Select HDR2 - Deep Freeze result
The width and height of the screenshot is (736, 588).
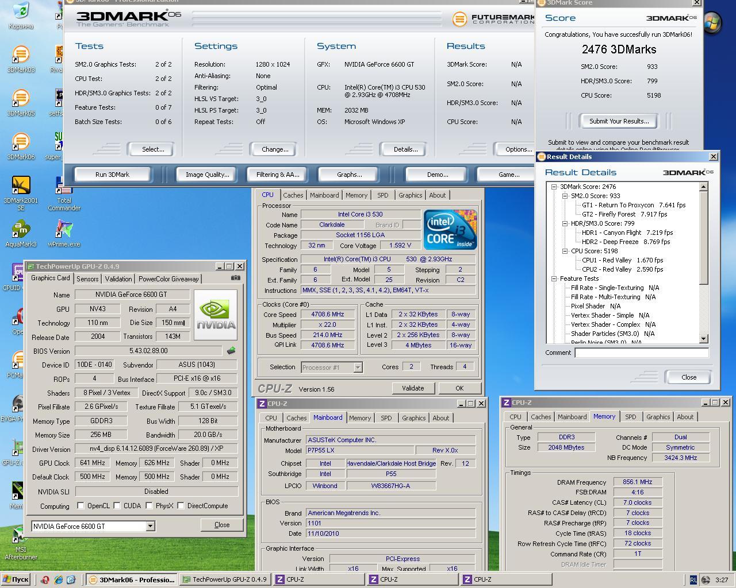(x=626, y=242)
